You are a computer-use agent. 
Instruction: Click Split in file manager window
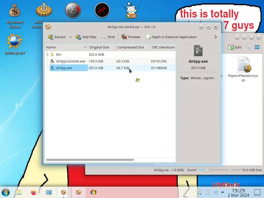click(x=235, y=47)
